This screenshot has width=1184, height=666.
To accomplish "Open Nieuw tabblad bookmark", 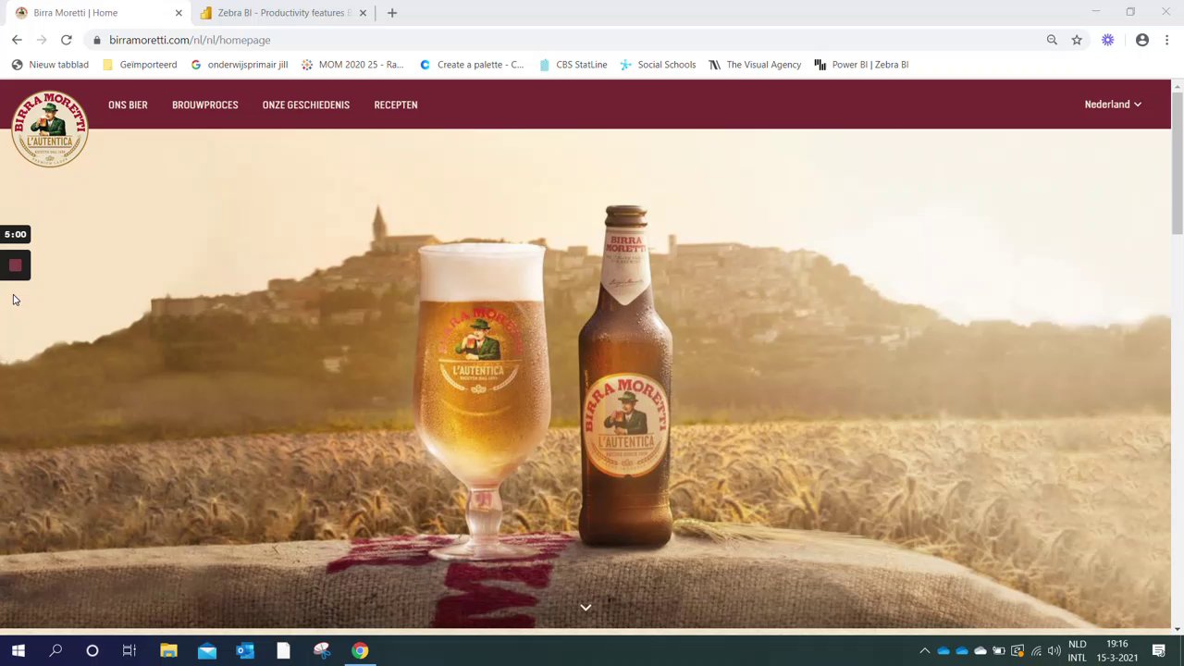I will click(x=50, y=65).
